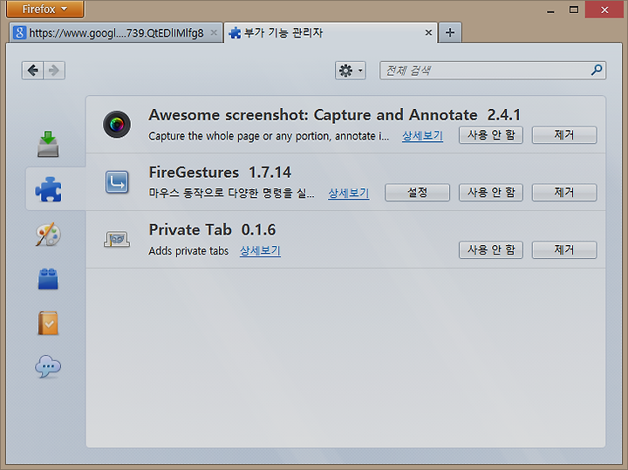
Task: Open 상세보기 link for Private Tab
Action: tap(260, 250)
